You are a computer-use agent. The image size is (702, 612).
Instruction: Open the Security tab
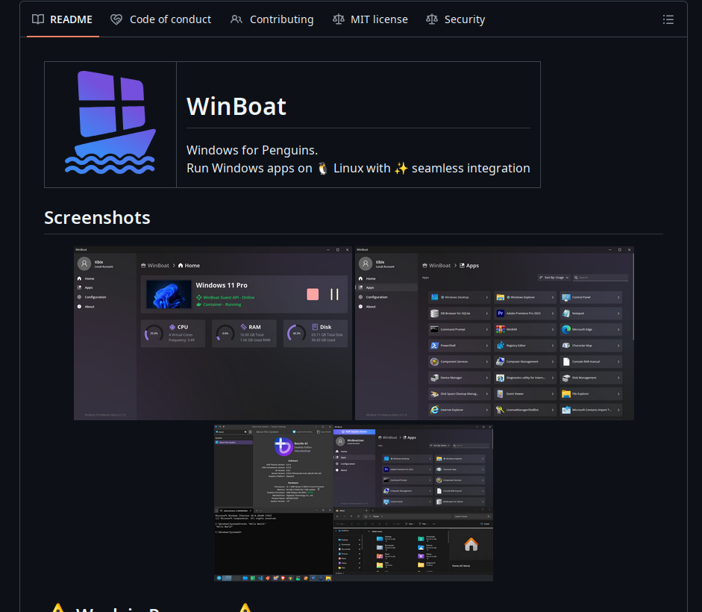[456, 19]
